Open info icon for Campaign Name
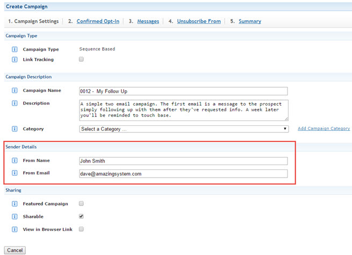352x255 pixels. [x=15, y=91]
